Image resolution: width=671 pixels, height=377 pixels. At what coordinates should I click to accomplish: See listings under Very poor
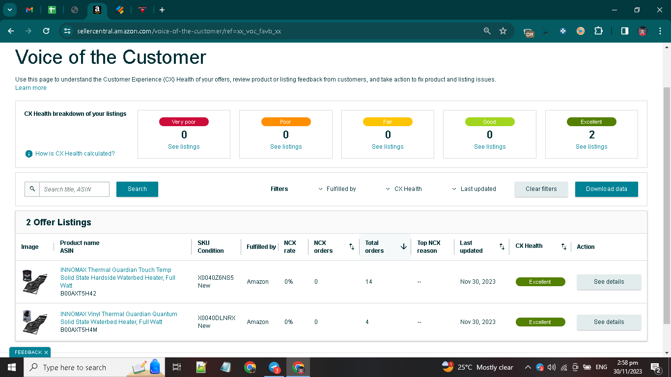tap(184, 147)
